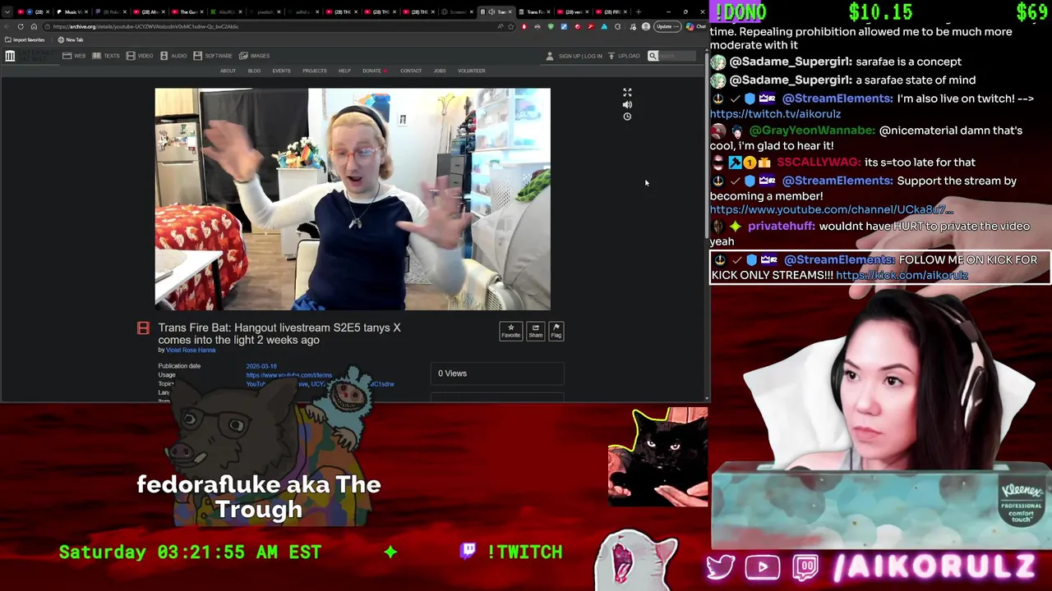Open the Web section icon
This screenshot has height=591, width=1052.
click(x=67, y=56)
